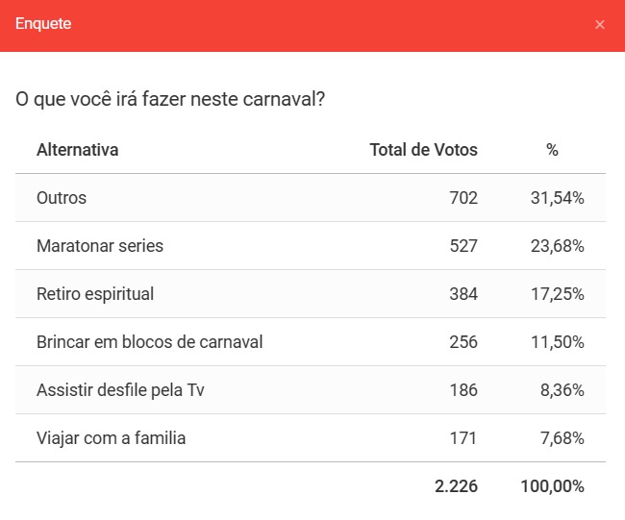Screen dimensions: 625x520
Task: Click the 11,50% percentage value
Action: tap(557, 342)
